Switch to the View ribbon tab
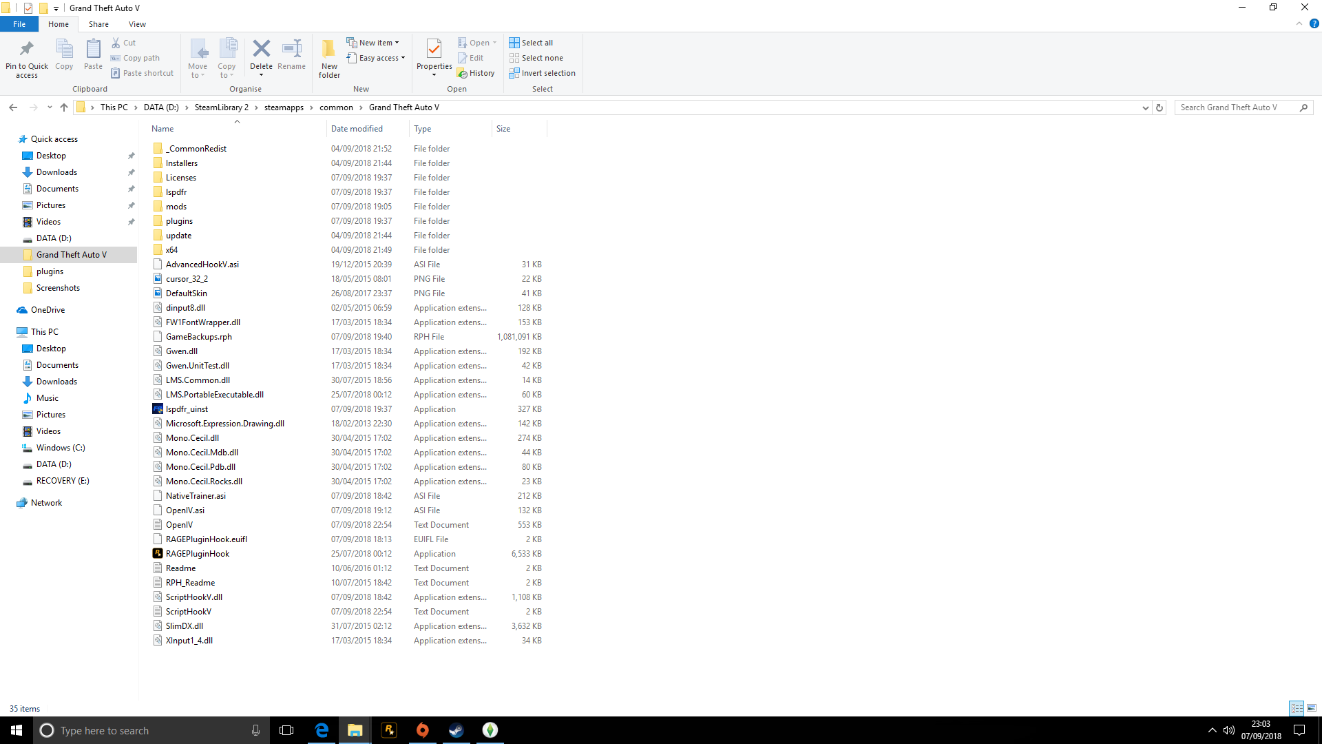This screenshot has width=1322, height=744. pyautogui.click(x=137, y=24)
